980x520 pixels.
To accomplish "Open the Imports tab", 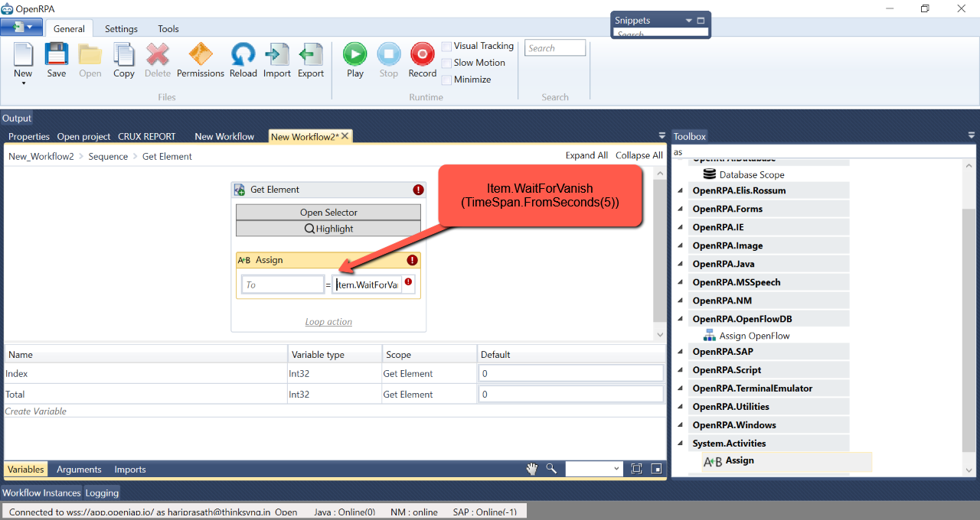I will click(x=130, y=470).
